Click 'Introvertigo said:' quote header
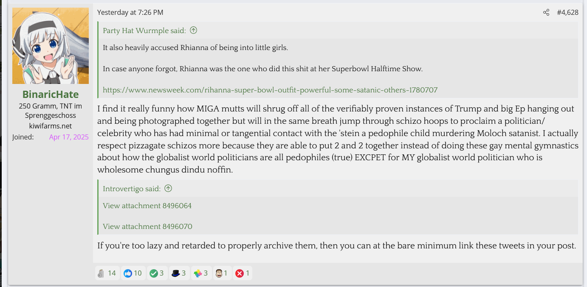This screenshot has width=587, height=287. [x=132, y=189]
